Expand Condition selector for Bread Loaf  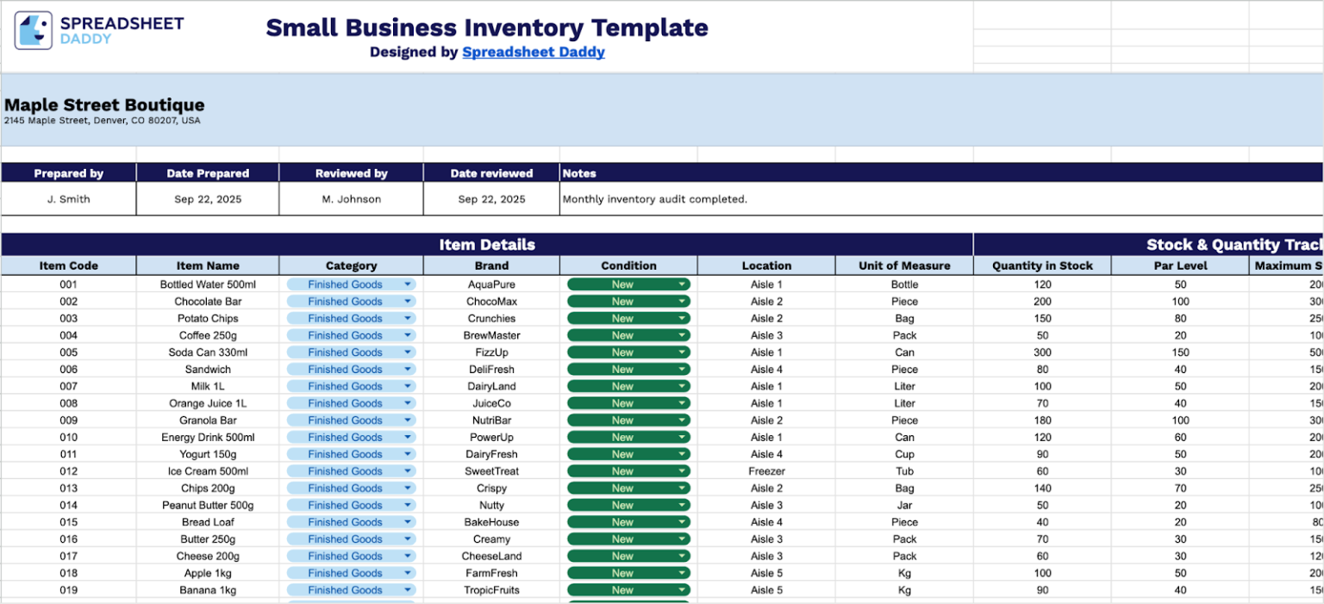click(680, 521)
